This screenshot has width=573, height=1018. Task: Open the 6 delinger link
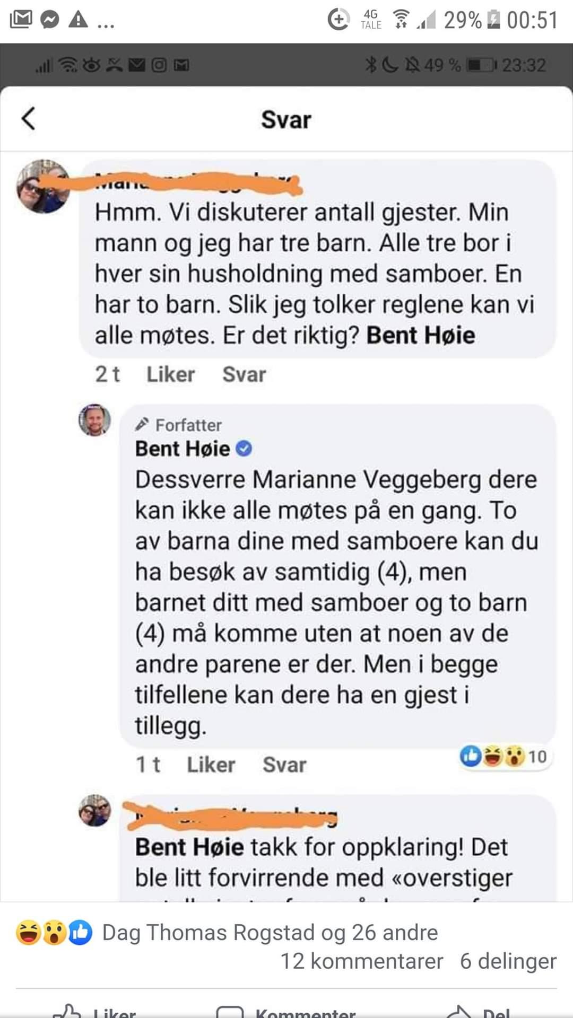508,961
